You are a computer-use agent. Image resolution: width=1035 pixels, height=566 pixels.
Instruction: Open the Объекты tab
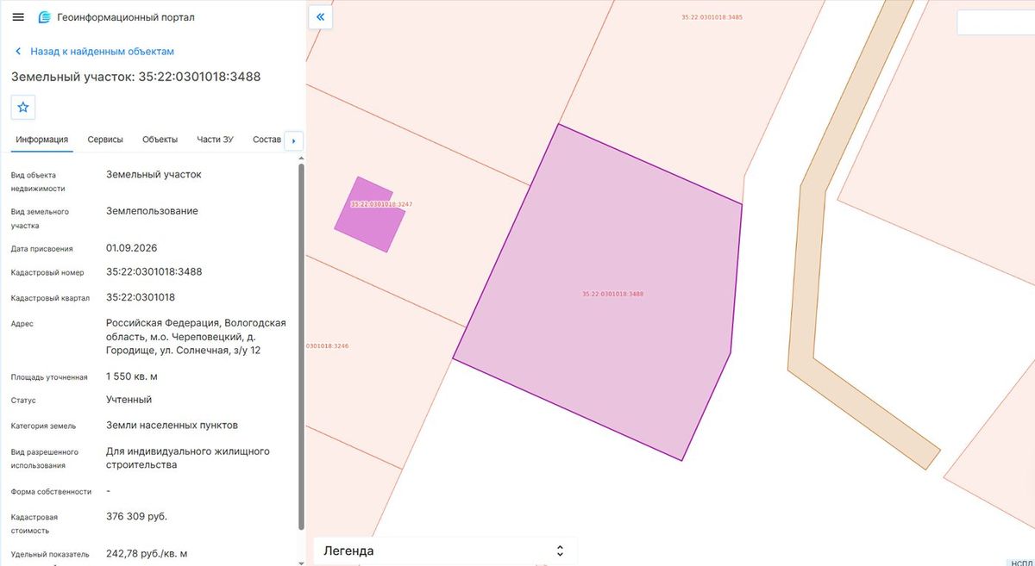pos(160,140)
